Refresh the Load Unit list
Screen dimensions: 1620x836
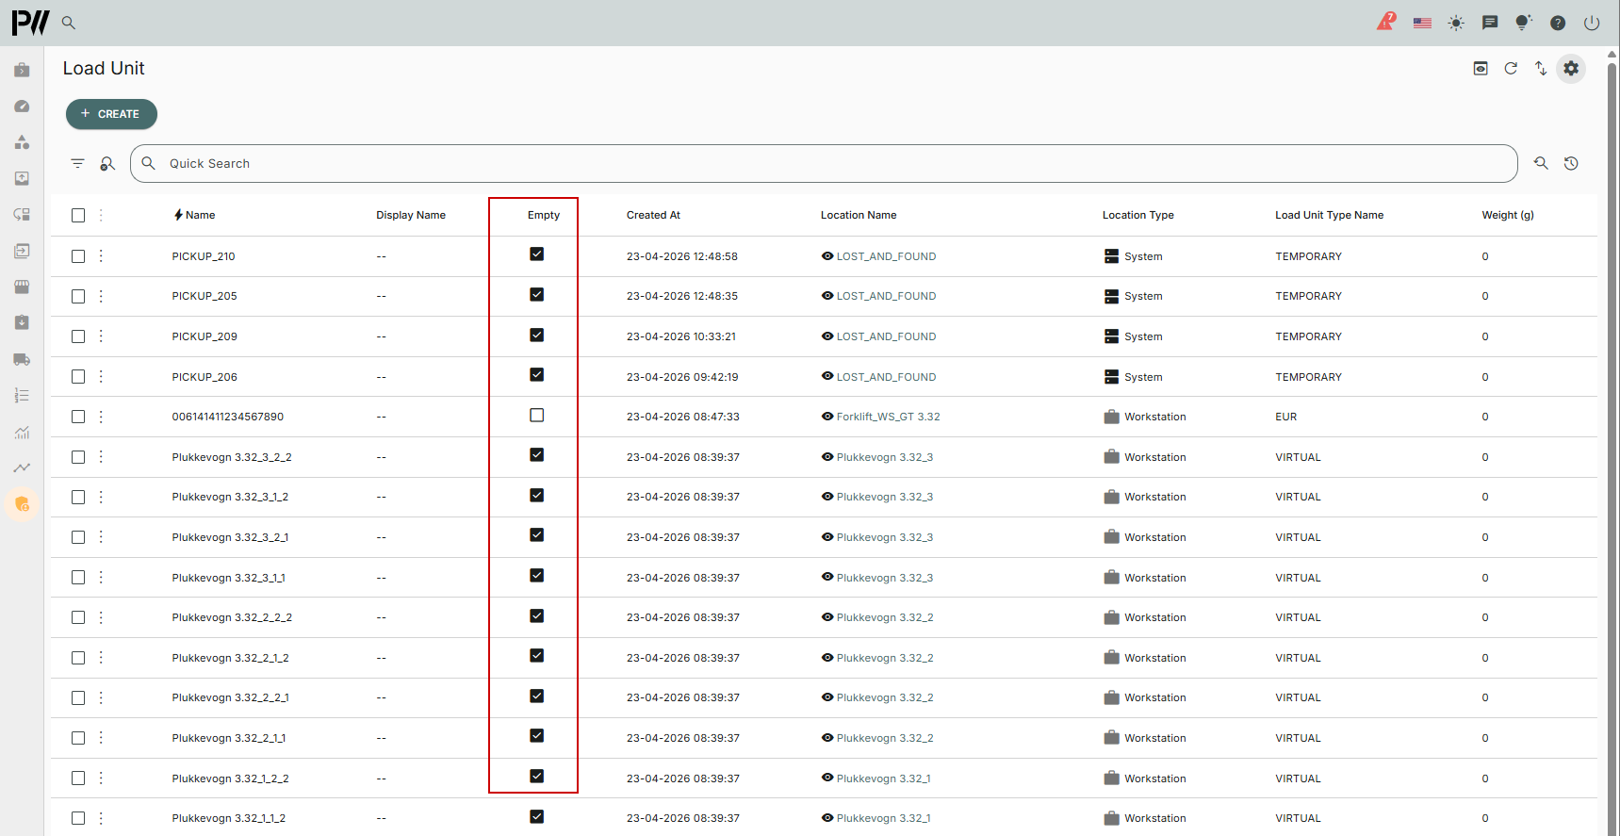[x=1511, y=68]
